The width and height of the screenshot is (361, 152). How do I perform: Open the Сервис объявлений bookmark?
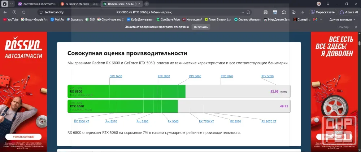pos(248,19)
